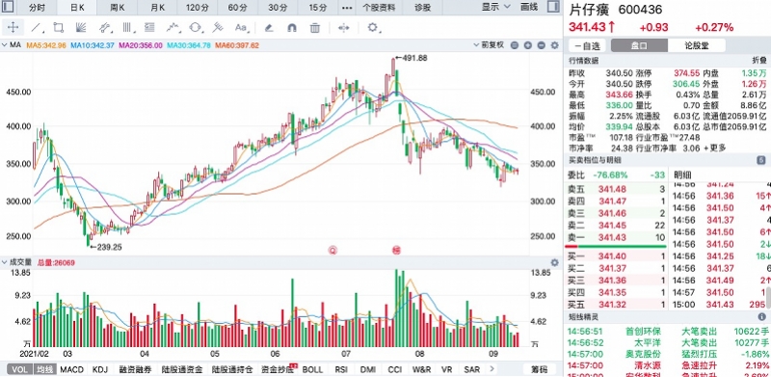Select the ellipse drawing tool
The width and height of the screenshot is (771, 377).
point(196,28)
